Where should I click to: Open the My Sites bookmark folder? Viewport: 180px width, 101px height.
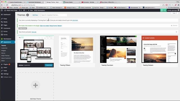[x=110, y=8]
